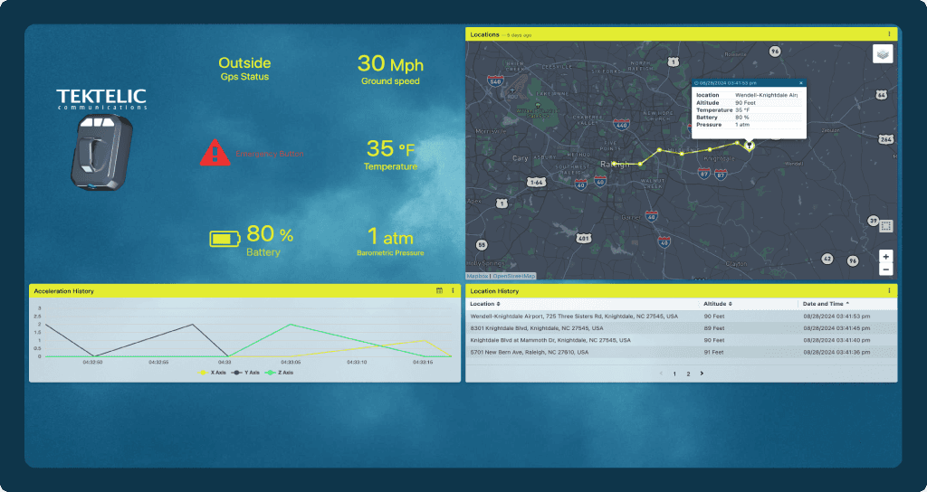Zoom out the map with minus button
927x492 pixels.
[885, 270]
